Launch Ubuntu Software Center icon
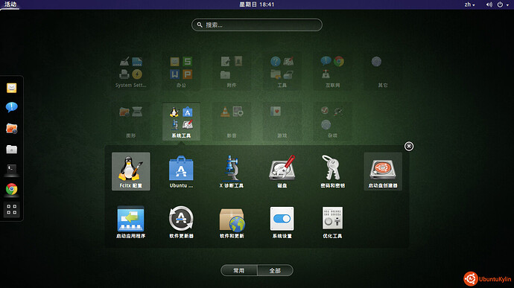This screenshot has width=514, height=288. pyautogui.click(x=181, y=171)
